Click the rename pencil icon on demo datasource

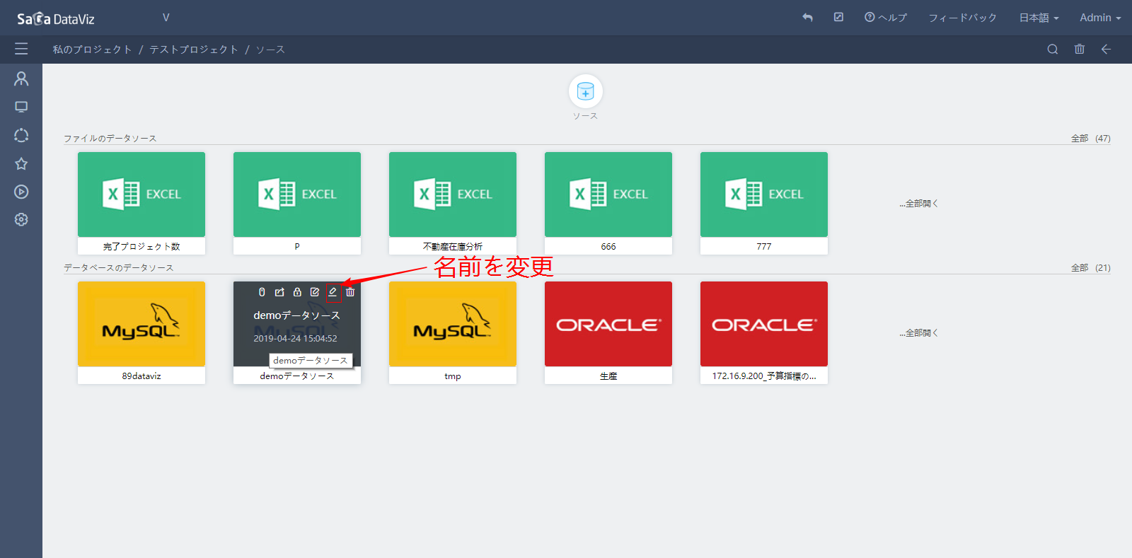pyautogui.click(x=333, y=292)
